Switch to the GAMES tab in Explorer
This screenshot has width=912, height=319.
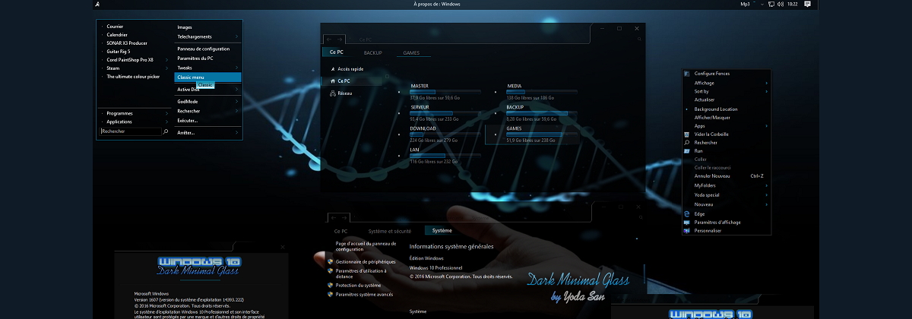point(411,52)
